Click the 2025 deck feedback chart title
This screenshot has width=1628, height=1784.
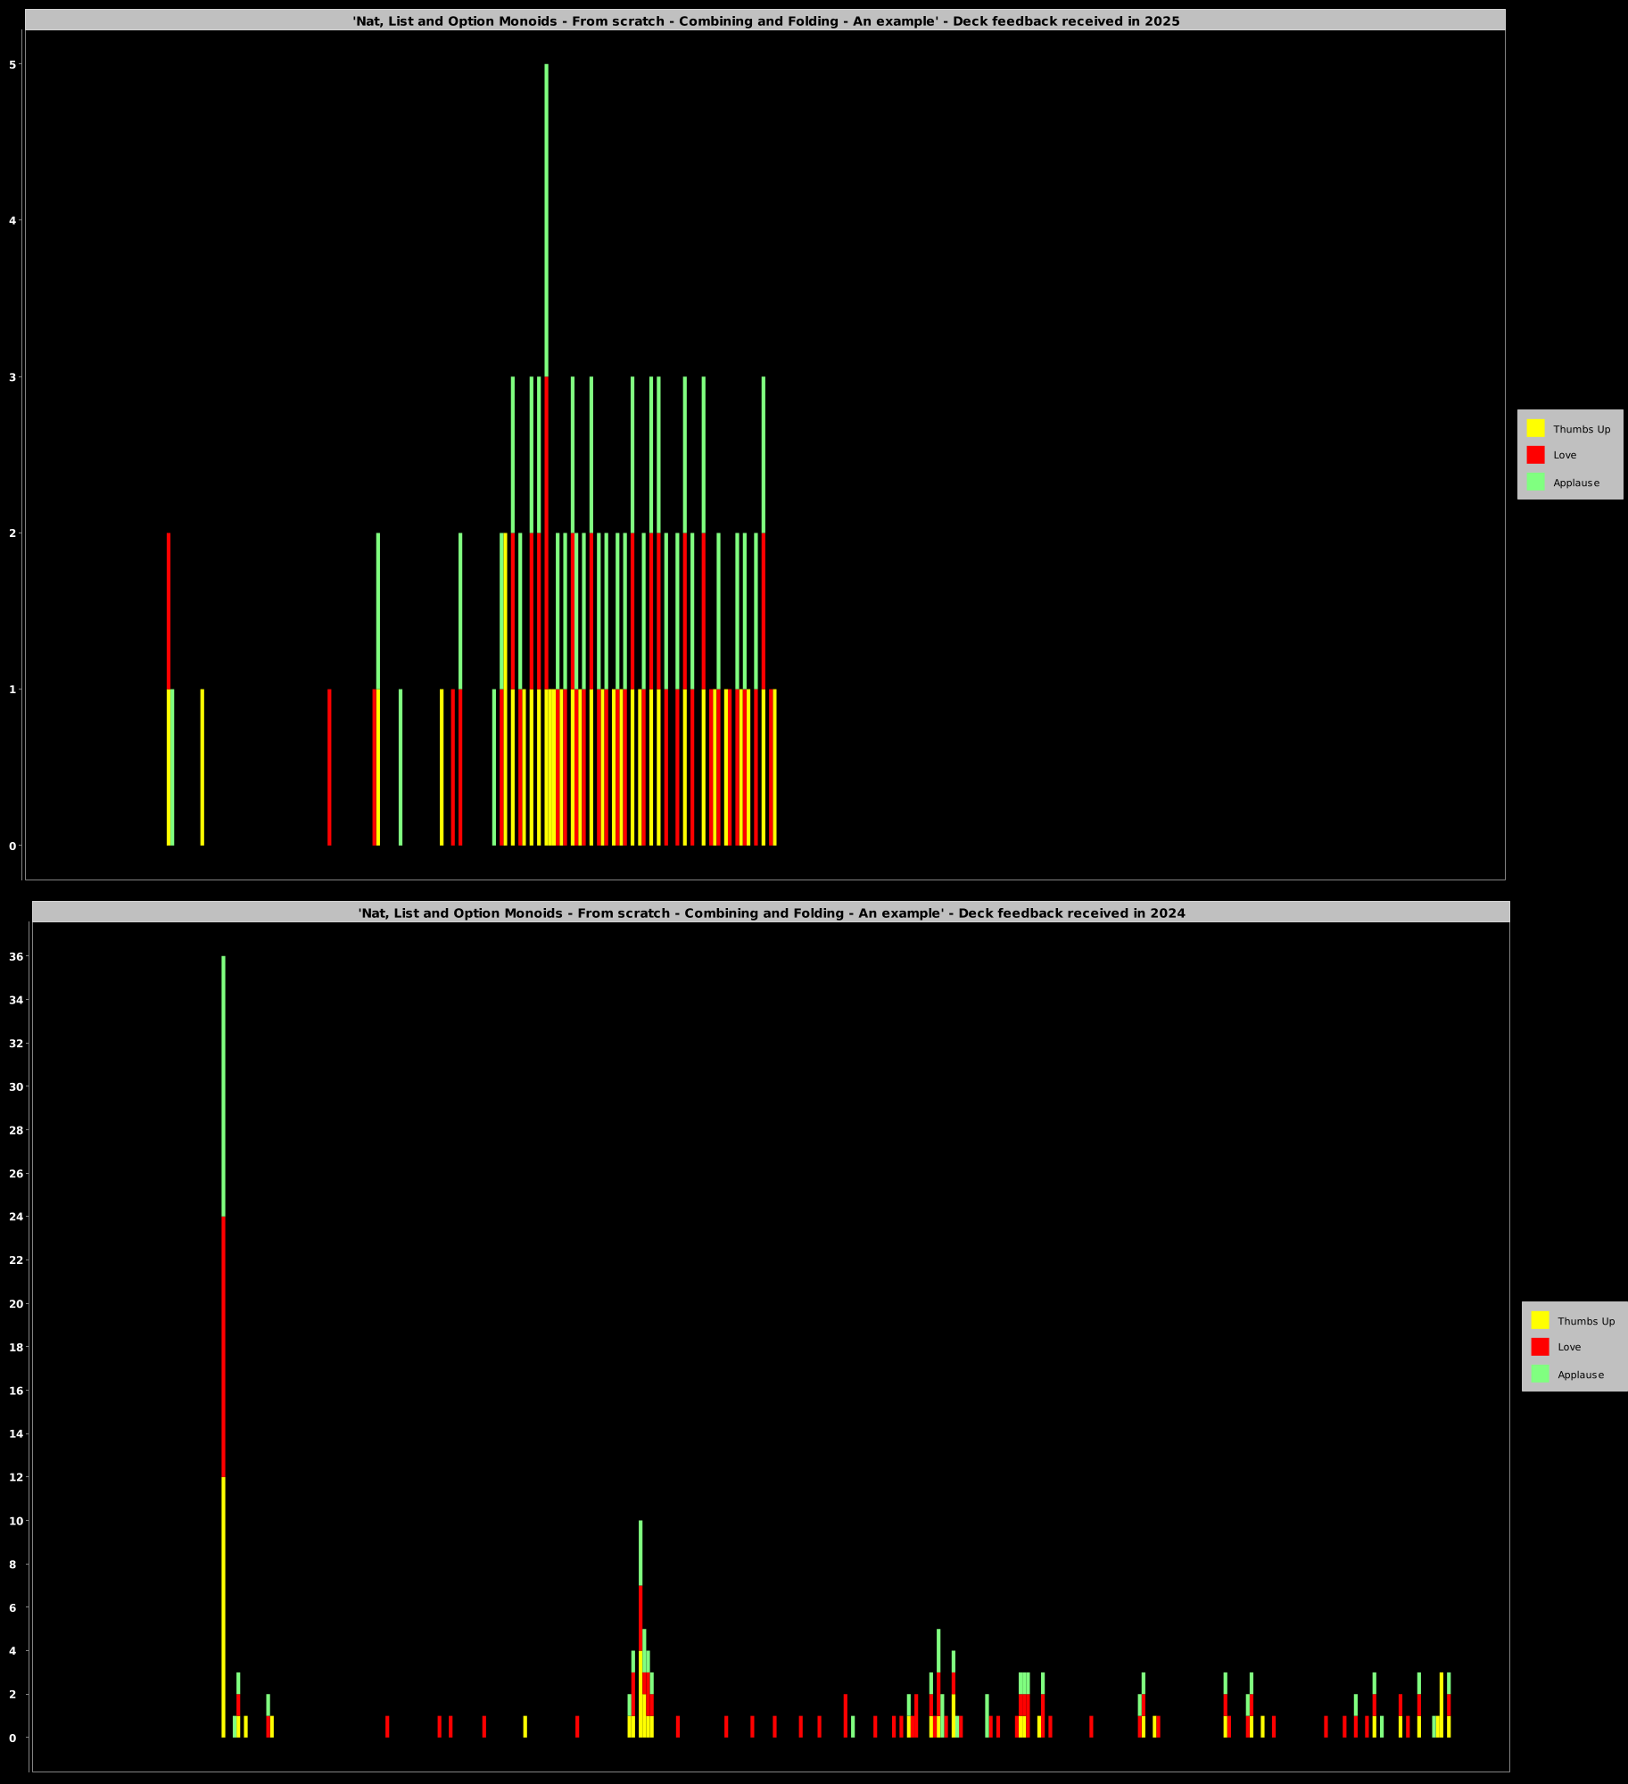click(x=765, y=21)
